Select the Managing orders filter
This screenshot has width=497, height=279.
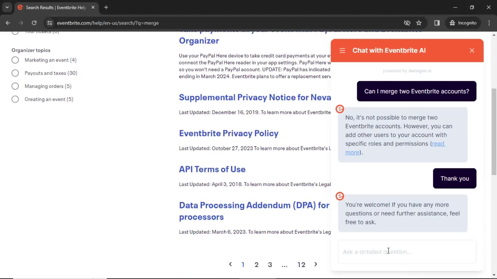(x=15, y=86)
